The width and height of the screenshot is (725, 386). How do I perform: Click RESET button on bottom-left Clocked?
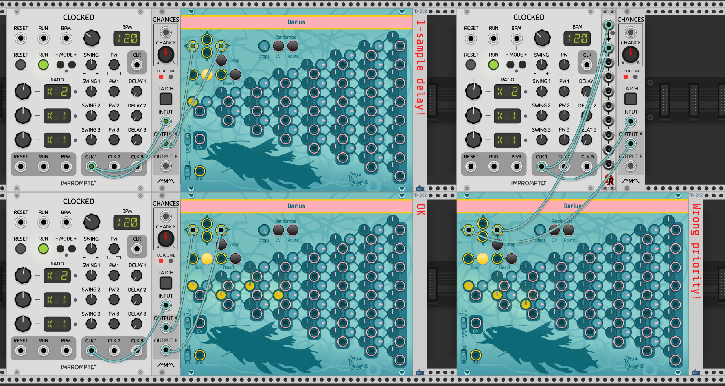pyautogui.click(x=21, y=249)
